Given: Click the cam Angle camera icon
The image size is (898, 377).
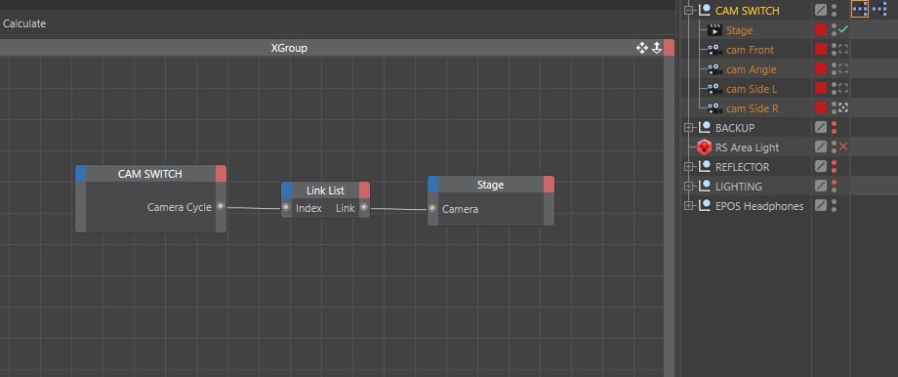Looking at the screenshot, I should click(x=714, y=69).
